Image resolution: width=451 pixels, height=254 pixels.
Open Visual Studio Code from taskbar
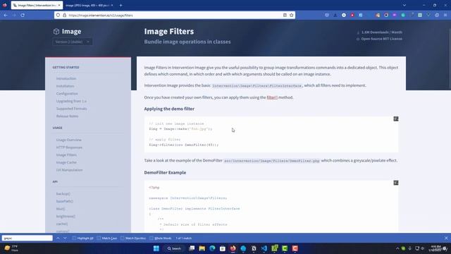[264, 248]
